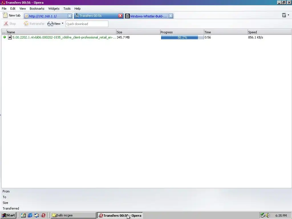Click the network connection tray icon
The height and width of the screenshot is (219, 292).
263,215
